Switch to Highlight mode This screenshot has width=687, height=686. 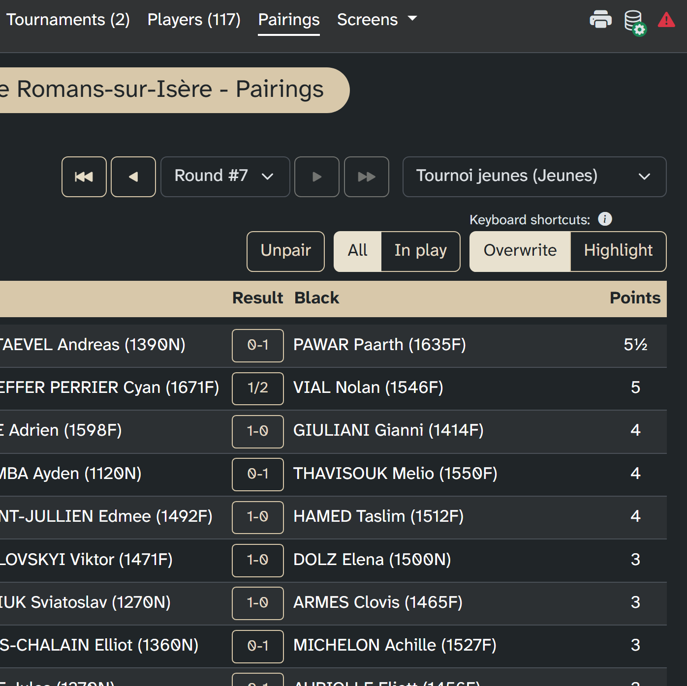619,251
